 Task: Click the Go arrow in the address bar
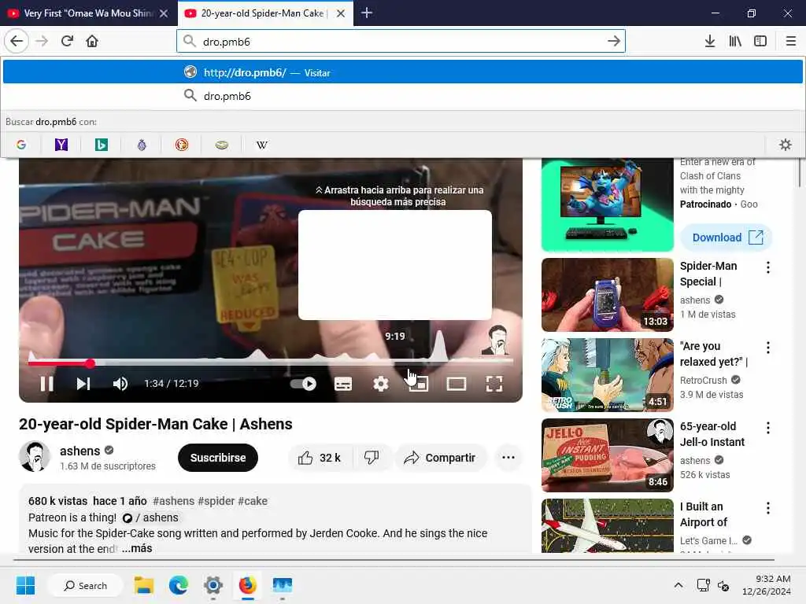coord(614,41)
